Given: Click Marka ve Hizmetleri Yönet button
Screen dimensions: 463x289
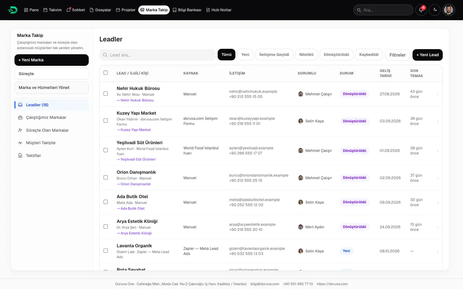Looking at the screenshot, I should (x=51, y=87).
